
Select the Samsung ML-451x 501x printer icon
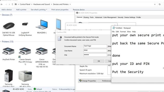[x=25, y=76]
